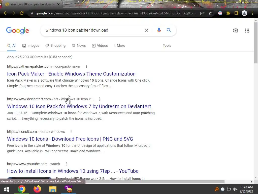Open network status tray icon
Viewport: 258px width, 194px height.
tap(229, 189)
